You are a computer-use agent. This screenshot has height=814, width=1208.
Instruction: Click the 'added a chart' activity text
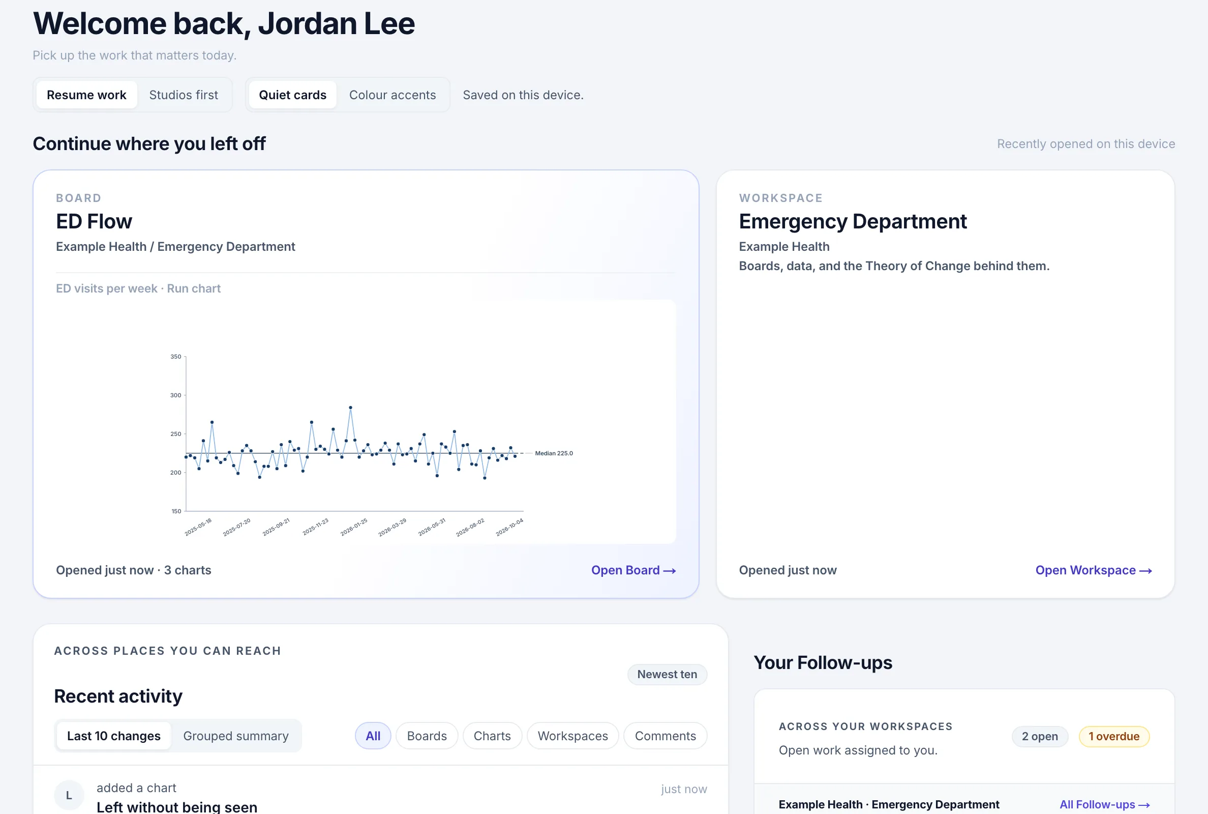[x=136, y=788]
